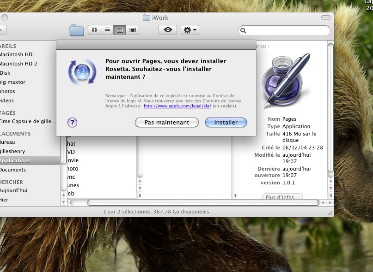Click the iWork folder title icon
Screen dimensions: 373x272
(147, 18)
